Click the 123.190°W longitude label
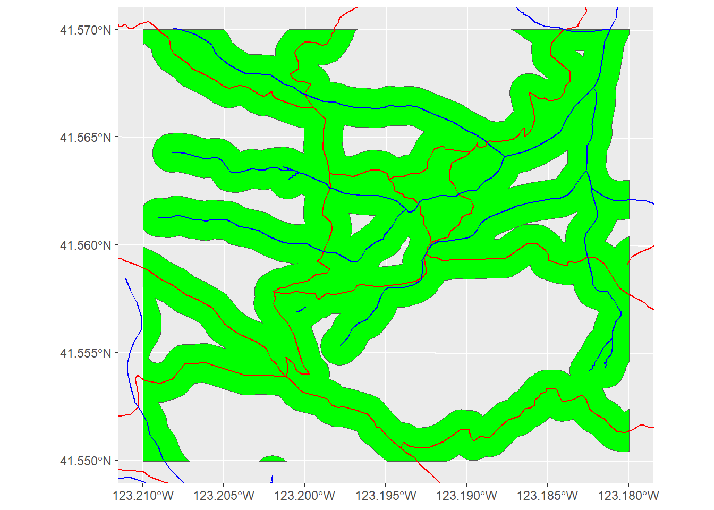 click(x=466, y=496)
